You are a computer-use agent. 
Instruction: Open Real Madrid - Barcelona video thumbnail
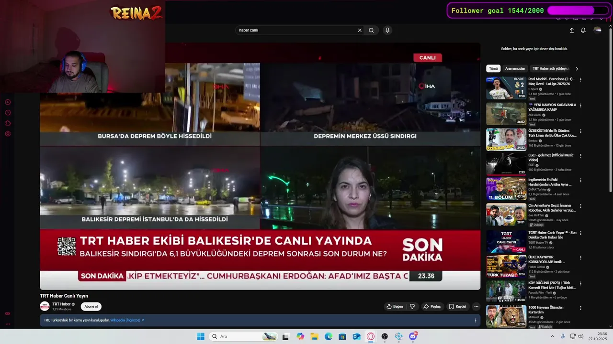click(506, 88)
